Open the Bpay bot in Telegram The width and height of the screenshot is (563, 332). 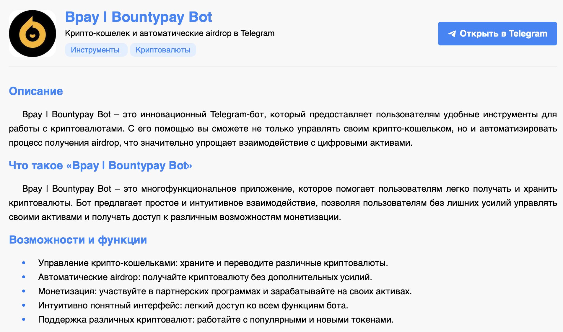point(497,34)
